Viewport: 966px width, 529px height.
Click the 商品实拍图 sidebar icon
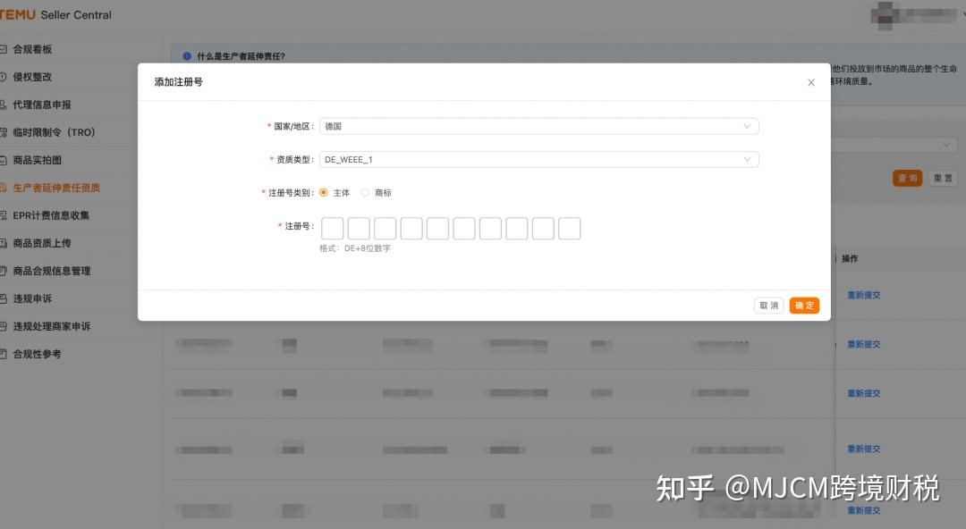point(9,160)
